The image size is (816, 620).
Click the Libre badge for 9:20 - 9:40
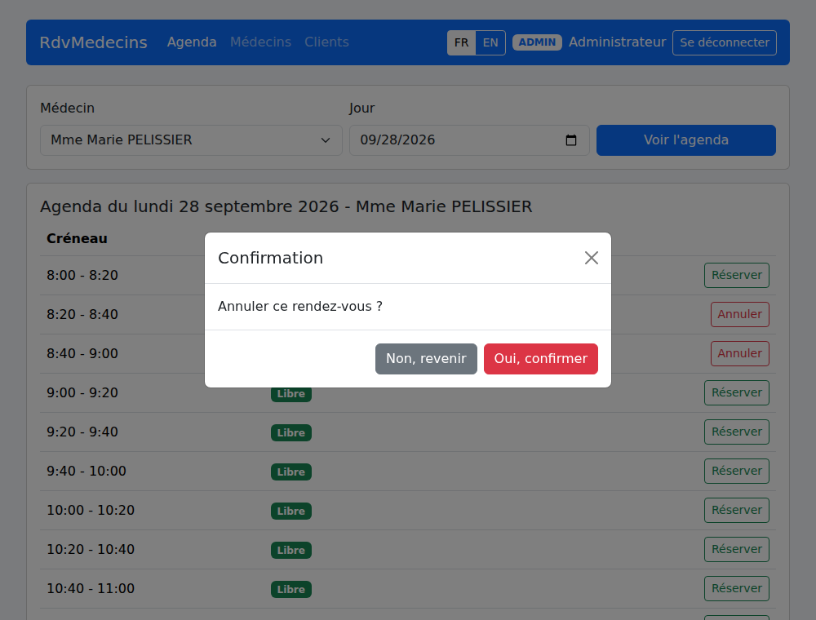[291, 432]
